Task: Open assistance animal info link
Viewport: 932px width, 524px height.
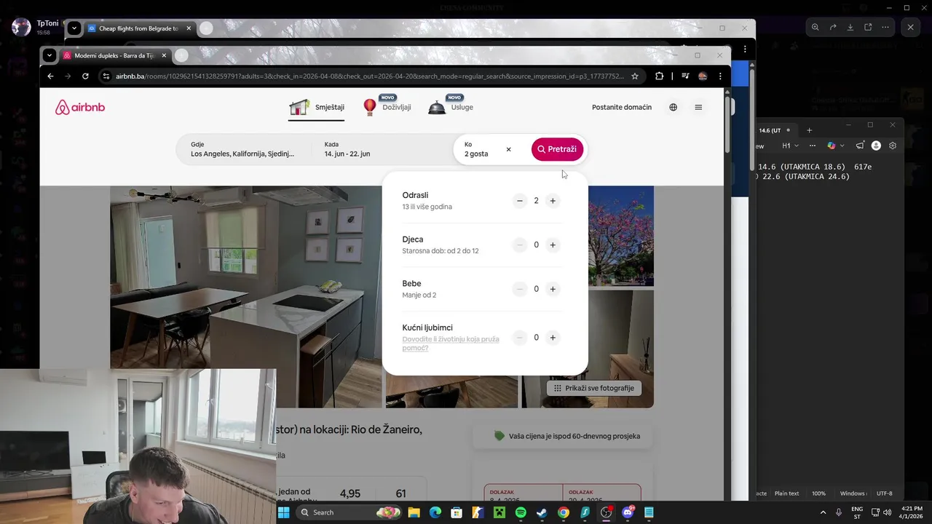Action: tap(450, 344)
